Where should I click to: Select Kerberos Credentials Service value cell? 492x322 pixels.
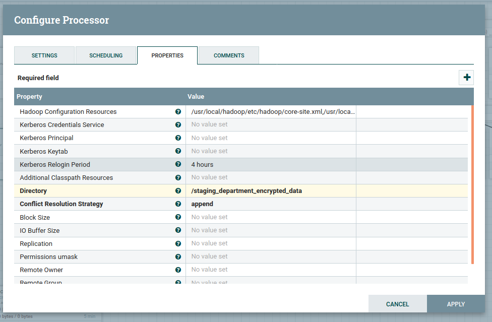[x=271, y=125]
